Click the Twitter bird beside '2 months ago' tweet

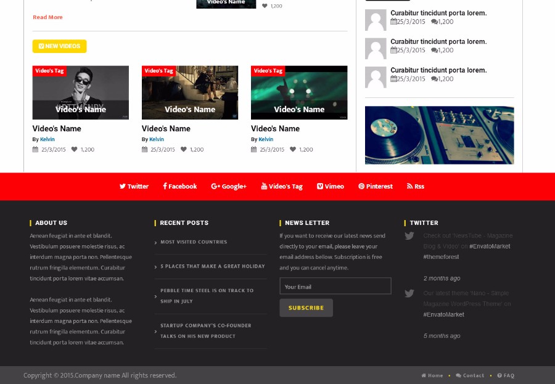point(409,235)
